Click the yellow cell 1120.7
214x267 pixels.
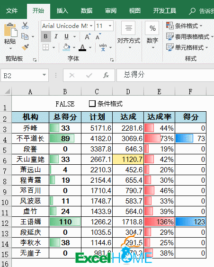point(128,160)
